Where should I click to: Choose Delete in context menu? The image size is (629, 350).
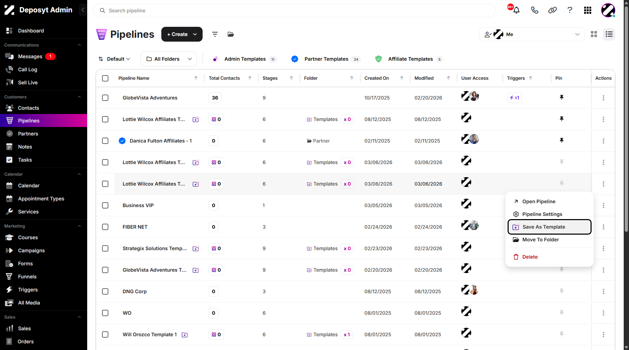(549, 257)
